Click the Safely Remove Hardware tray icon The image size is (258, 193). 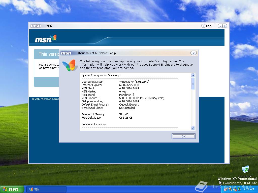pos(239,189)
